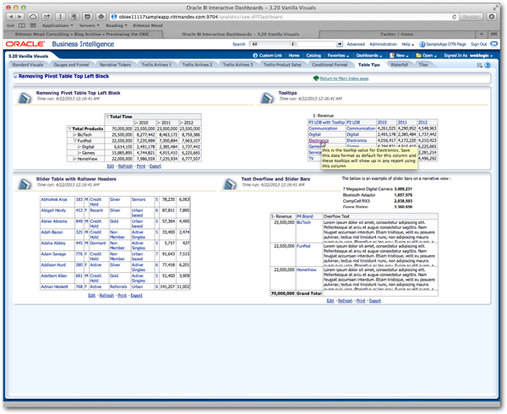
Task: Click the downloads button beside Reader
Action: tap(492, 17)
